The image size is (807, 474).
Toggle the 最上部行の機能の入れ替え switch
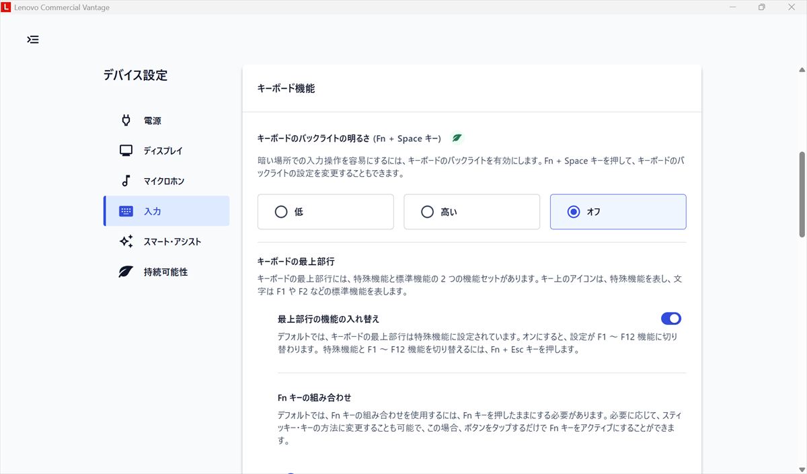[670, 319]
